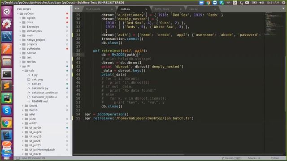Expand the pyModules folder arrow
Screen dimensions: 287x161
click(x=20, y=49)
